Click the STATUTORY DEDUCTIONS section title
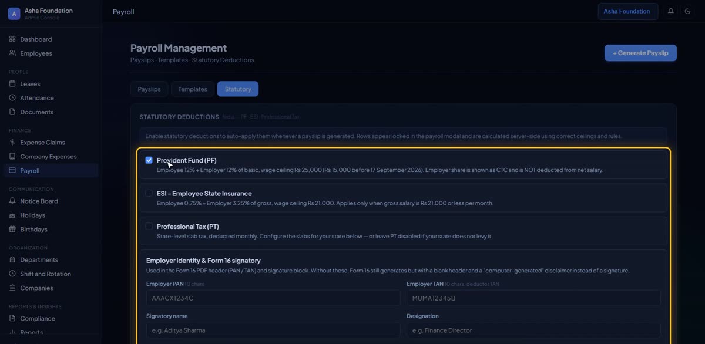705x344 pixels. (x=179, y=117)
